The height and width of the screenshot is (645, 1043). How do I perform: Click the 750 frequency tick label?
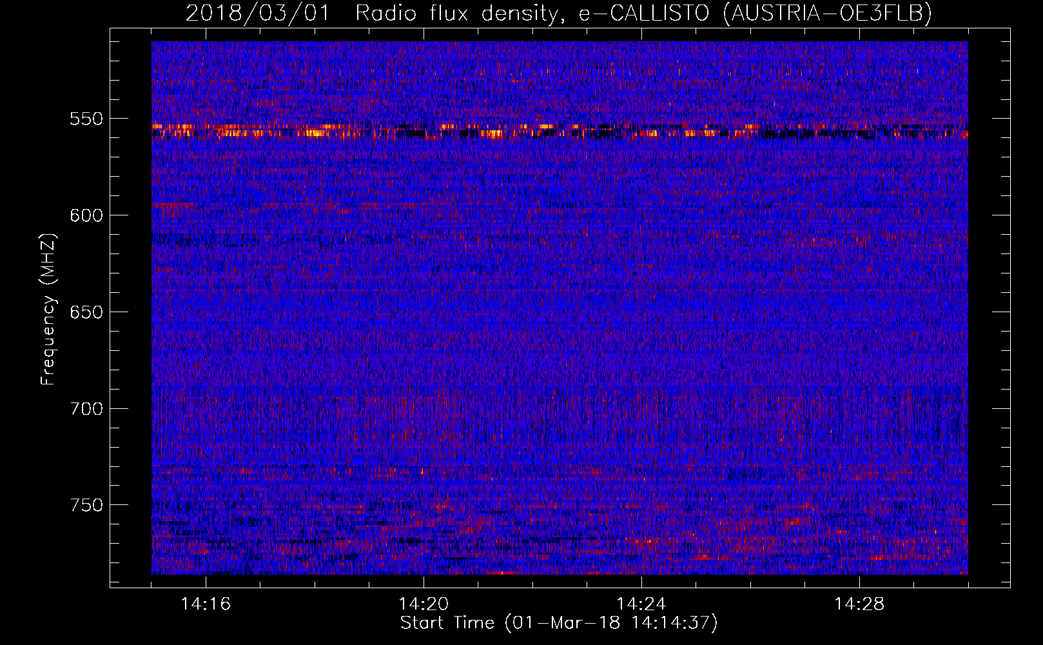tap(86, 505)
